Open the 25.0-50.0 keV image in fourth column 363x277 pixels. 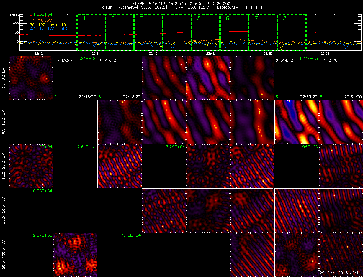click(164, 210)
